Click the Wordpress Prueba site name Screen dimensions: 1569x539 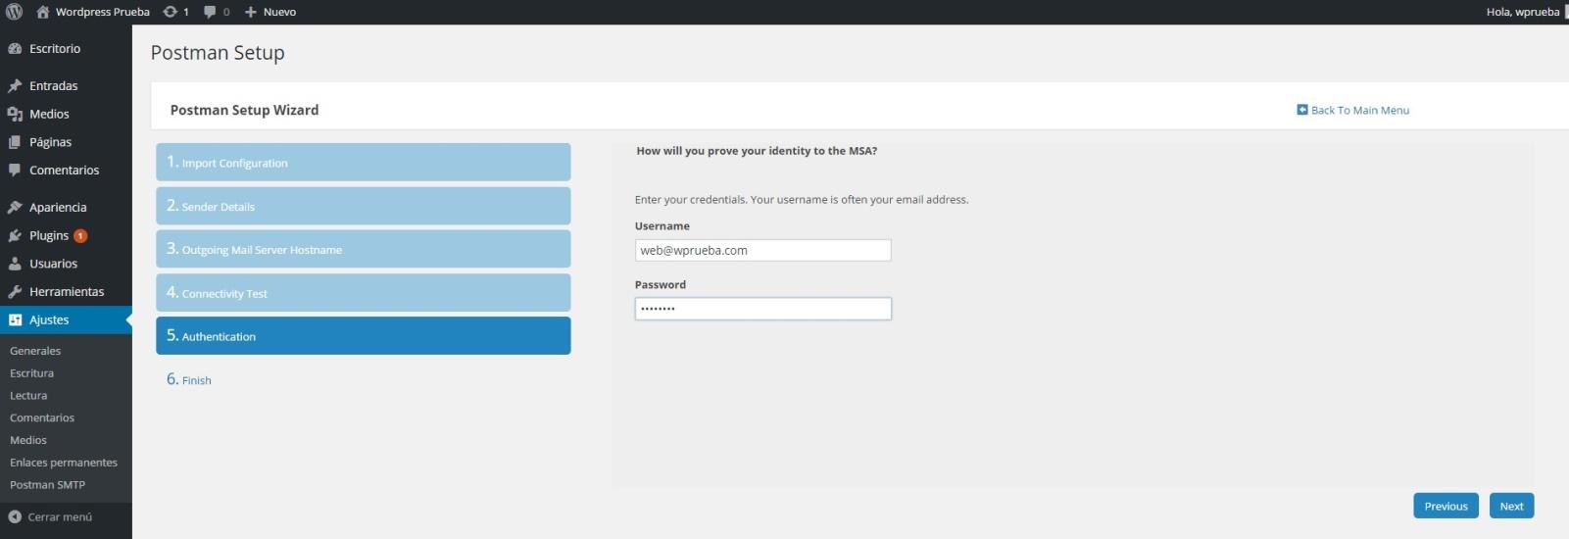tap(103, 12)
